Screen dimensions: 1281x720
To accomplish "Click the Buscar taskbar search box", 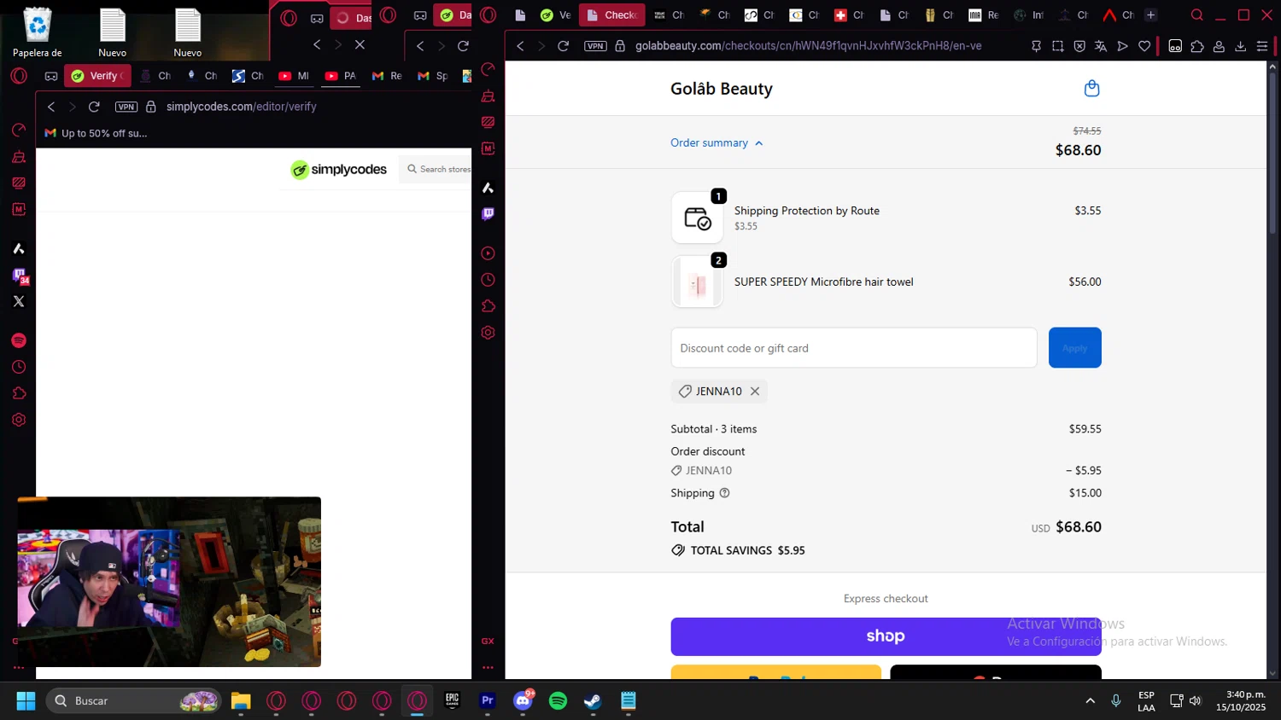I will click(x=134, y=701).
